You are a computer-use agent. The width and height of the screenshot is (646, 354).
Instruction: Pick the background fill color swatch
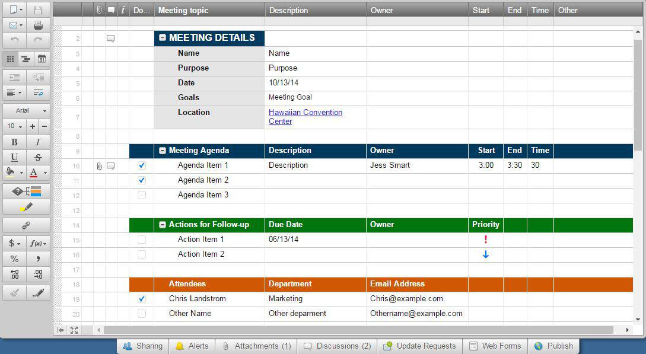point(10,173)
